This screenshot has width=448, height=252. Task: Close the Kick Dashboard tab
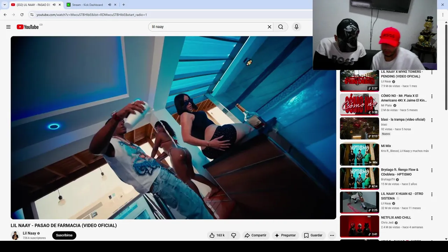click(x=115, y=5)
